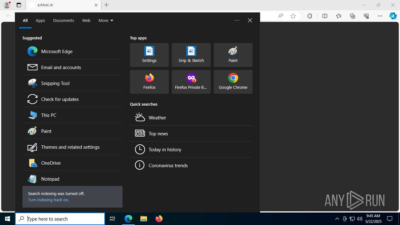Focus the Type here to search box
The width and height of the screenshot is (400, 225).
tap(60, 219)
